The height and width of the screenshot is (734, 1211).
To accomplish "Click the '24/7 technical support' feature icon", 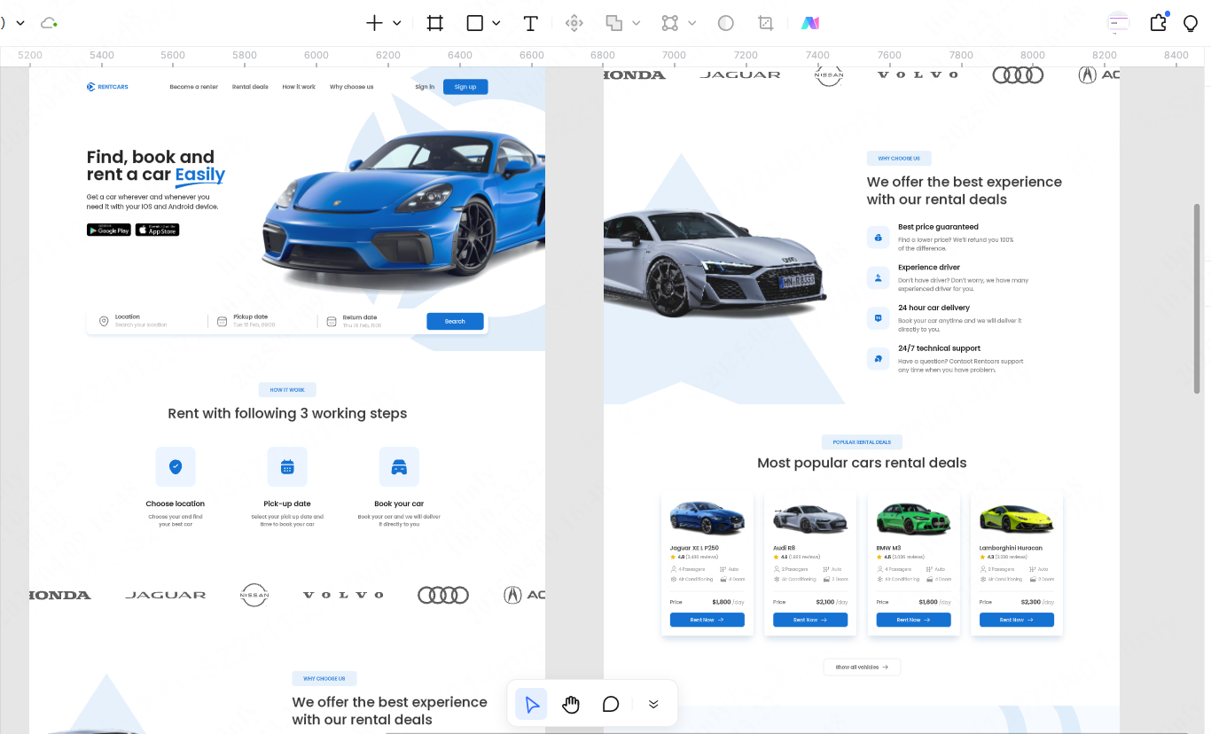I will 878,359.
